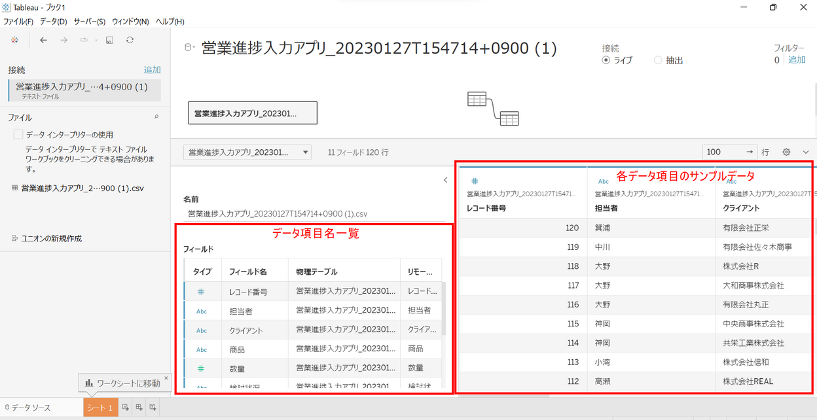Viewport: 817px width, 420px height.
Task: Open settings gear above the data grid
Action: click(787, 152)
